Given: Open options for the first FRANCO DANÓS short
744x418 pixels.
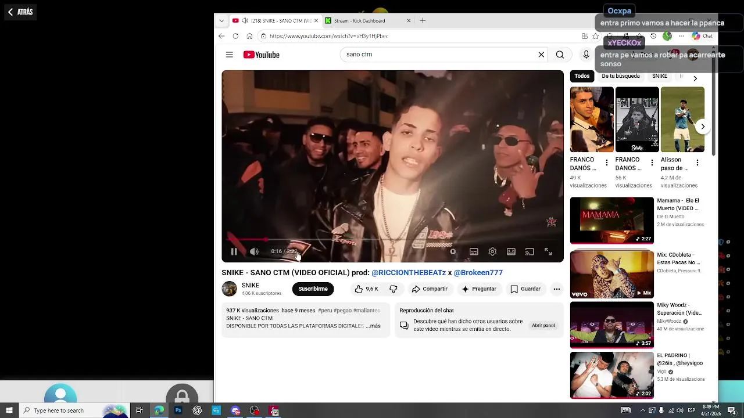Looking at the screenshot, I should point(607,163).
